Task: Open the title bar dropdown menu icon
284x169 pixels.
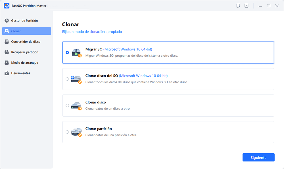Action: pos(247,6)
